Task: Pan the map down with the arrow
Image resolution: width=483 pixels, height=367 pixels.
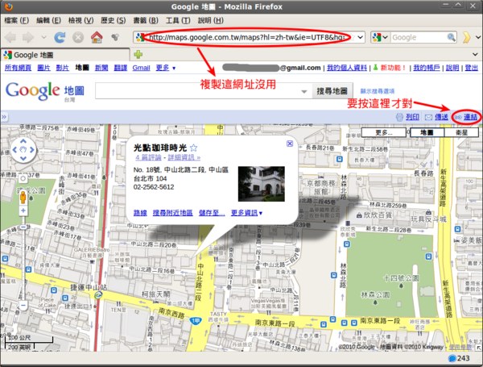Action: [23, 159]
